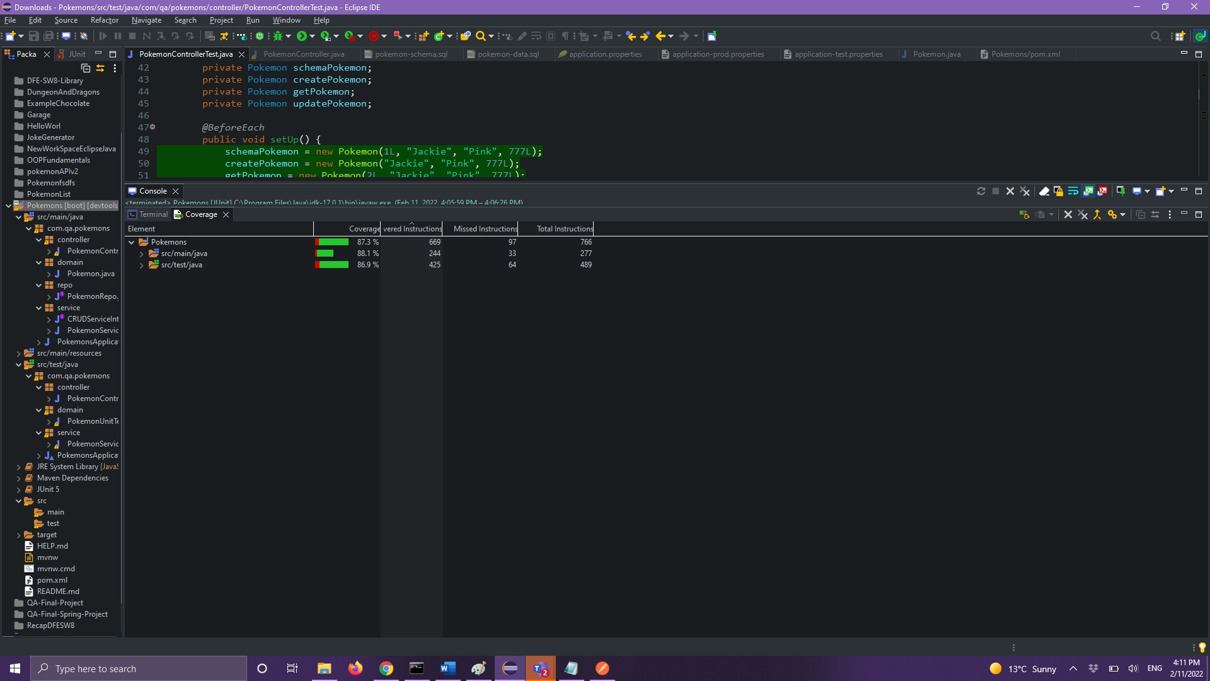Select PokemonRepo in the Package Explorer
This screenshot has height=681, width=1210.
click(91, 296)
